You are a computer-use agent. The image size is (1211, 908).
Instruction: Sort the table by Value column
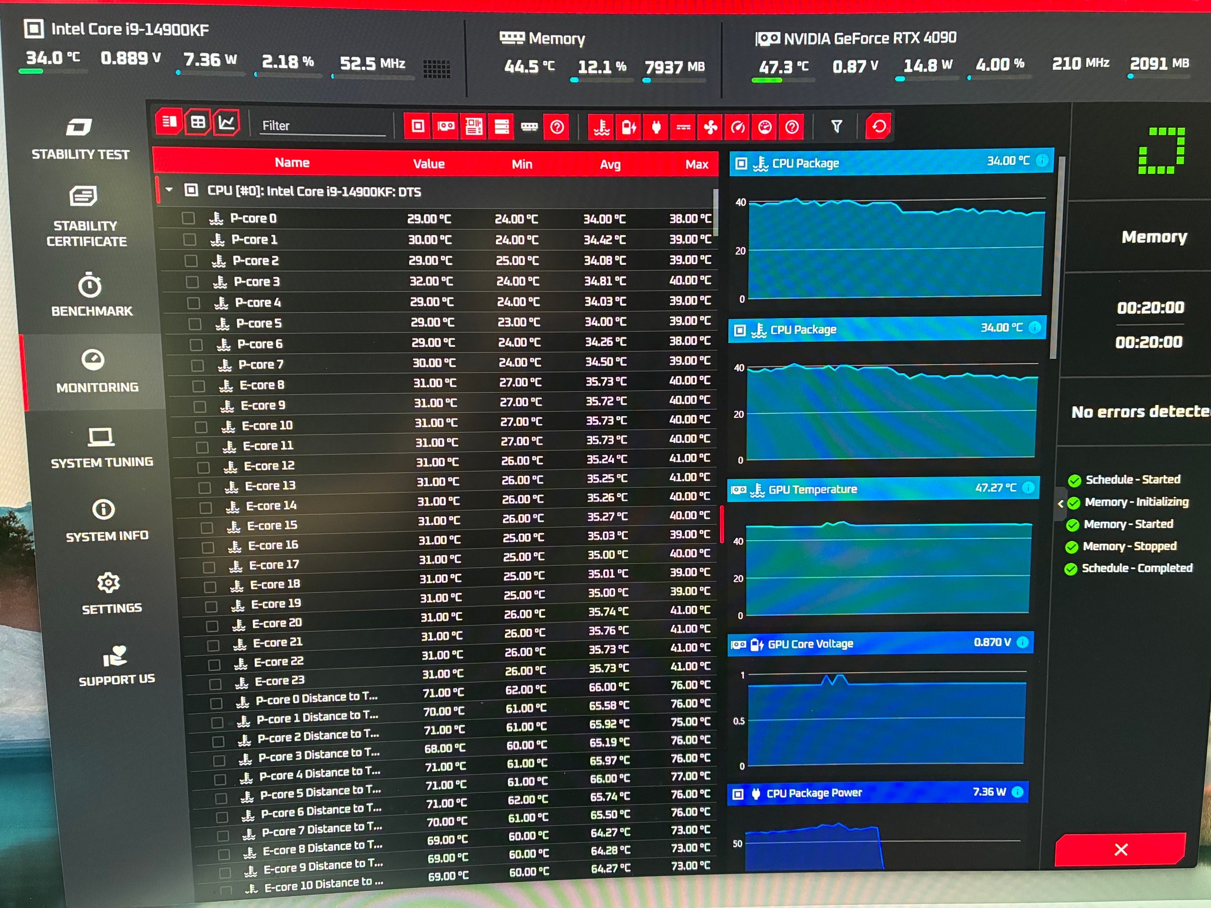pos(429,164)
